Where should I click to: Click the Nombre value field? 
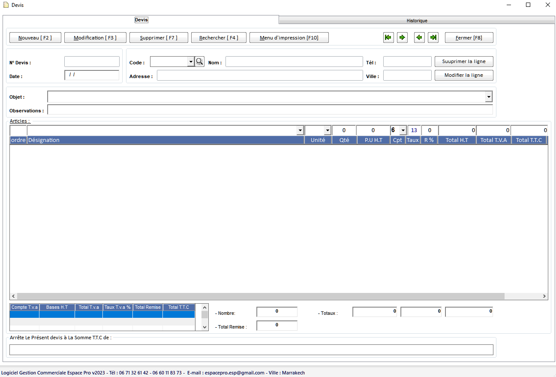coord(277,312)
